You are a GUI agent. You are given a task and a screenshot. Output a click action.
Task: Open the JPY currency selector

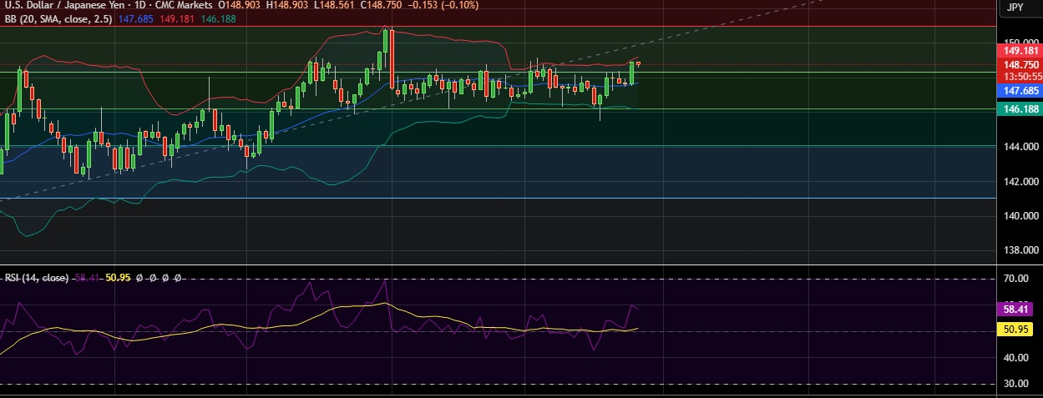click(1015, 8)
